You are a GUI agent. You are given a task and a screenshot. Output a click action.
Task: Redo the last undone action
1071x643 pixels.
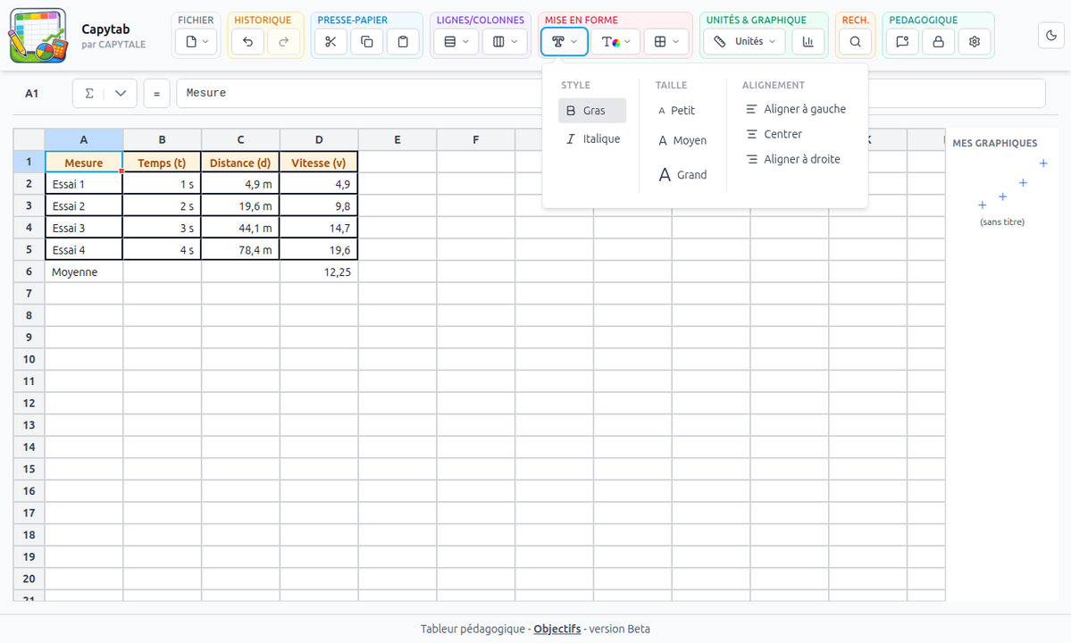283,42
